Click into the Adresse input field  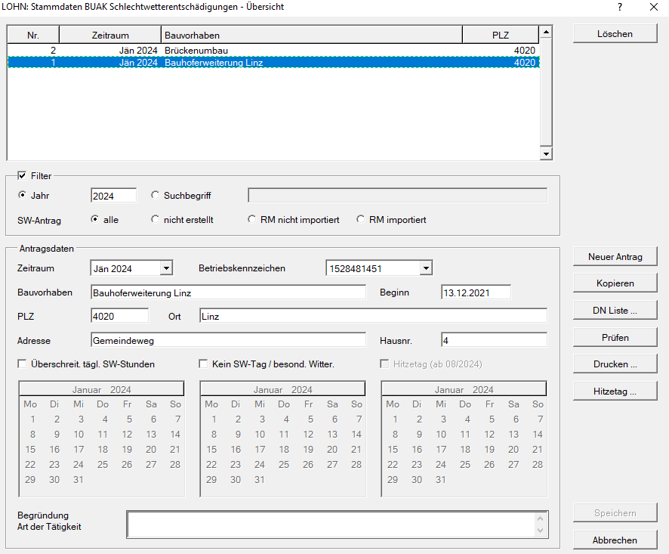click(227, 341)
